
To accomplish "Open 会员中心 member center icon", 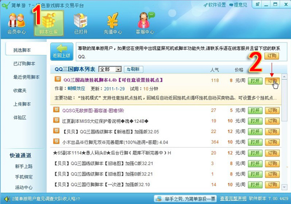I will coord(16,23).
